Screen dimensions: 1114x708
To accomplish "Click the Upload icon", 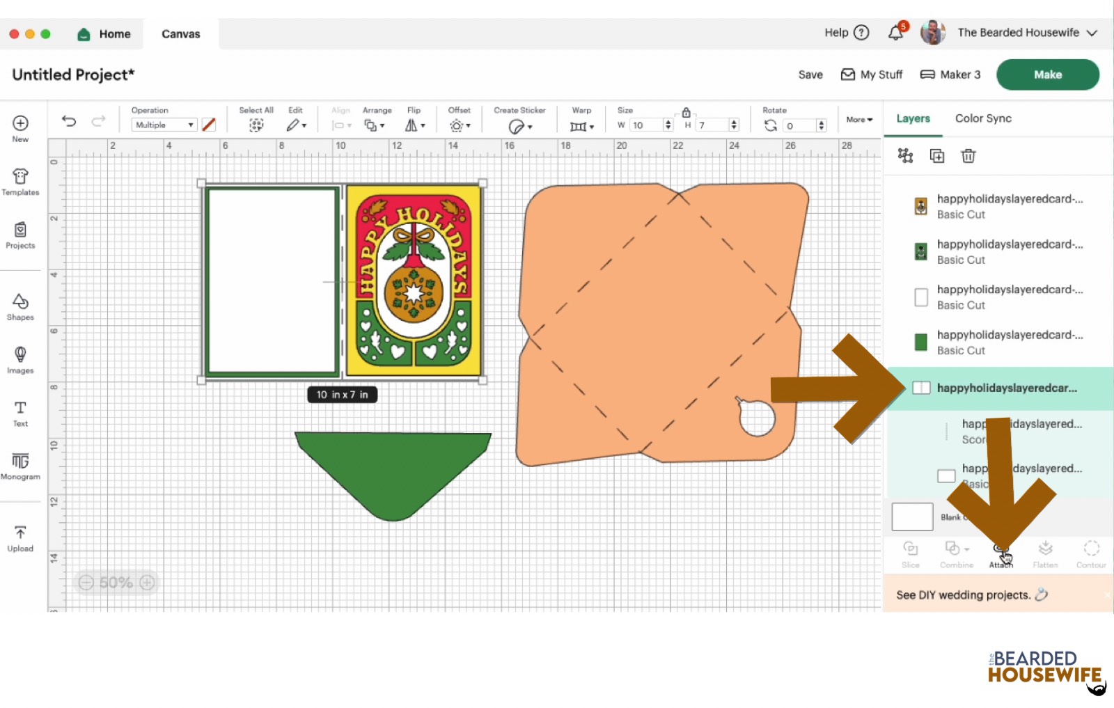I will click(x=20, y=533).
